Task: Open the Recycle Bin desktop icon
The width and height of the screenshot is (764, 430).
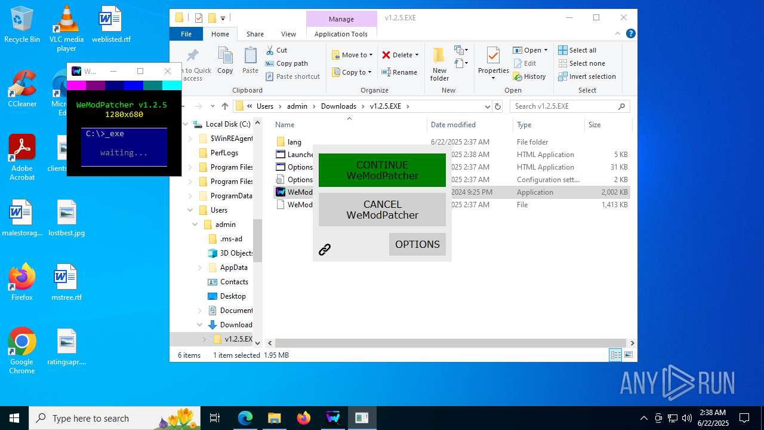Action: 22,25
